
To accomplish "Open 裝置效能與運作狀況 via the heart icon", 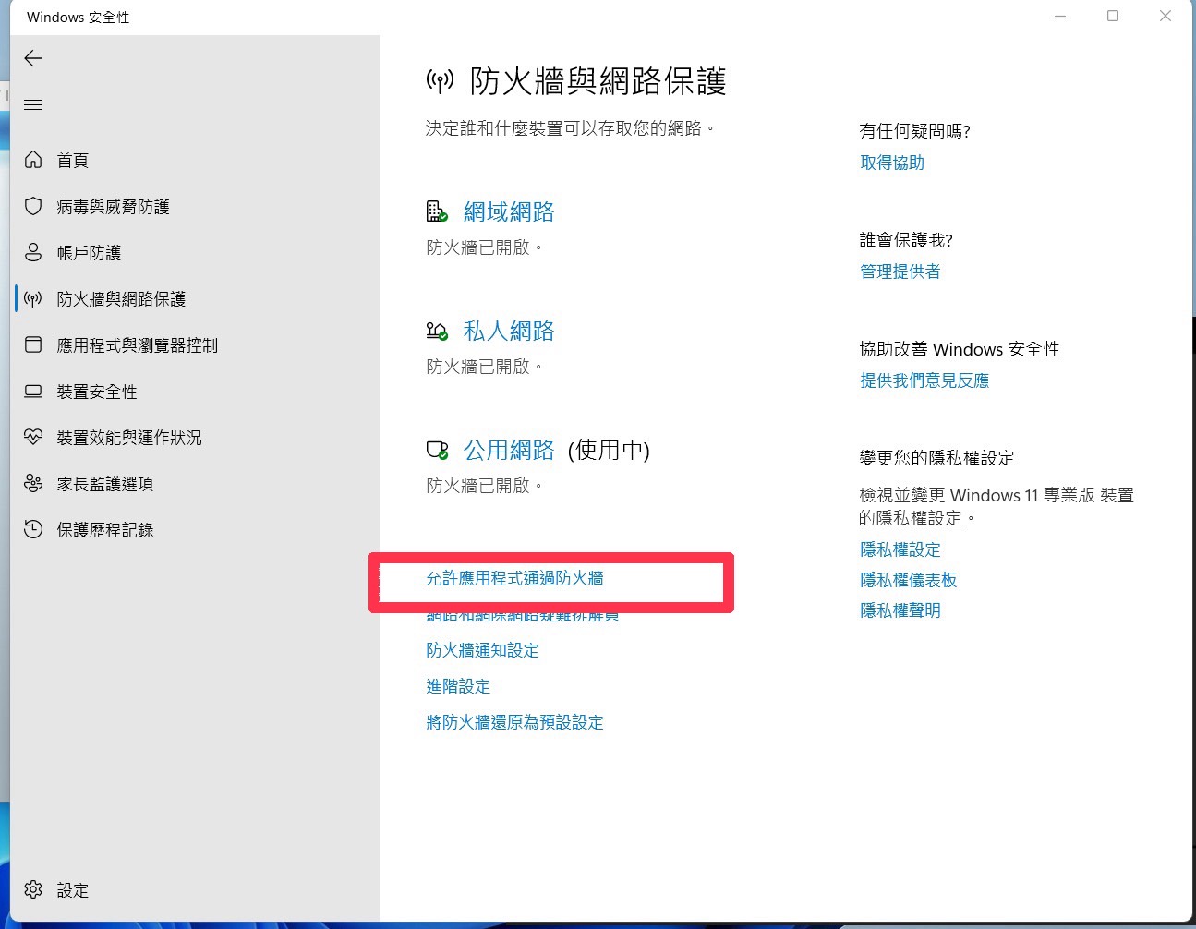I will click(33, 437).
